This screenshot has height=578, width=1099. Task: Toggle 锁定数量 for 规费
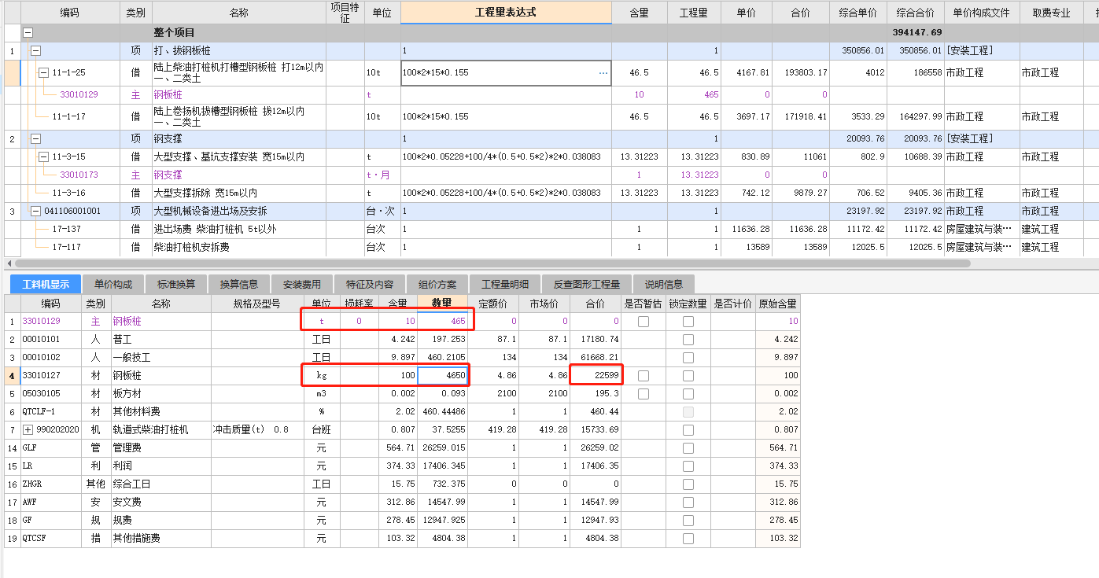tap(688, 520)
